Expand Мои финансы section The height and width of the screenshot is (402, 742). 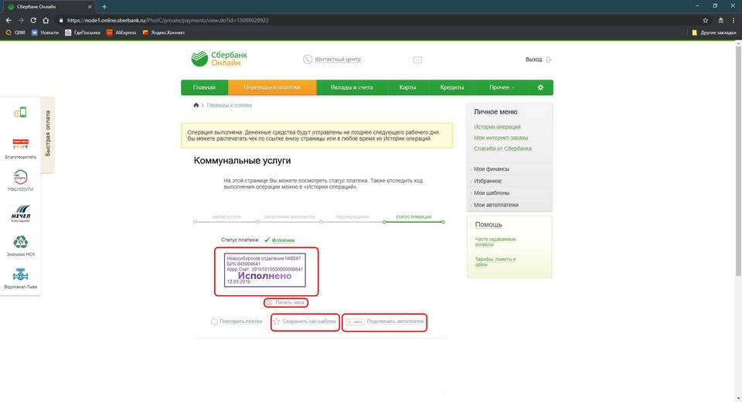492,169
